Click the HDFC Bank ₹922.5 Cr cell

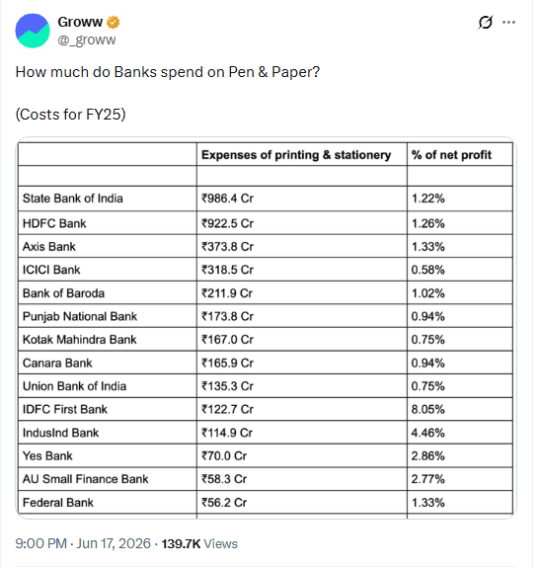pyautogui.click(x=301, y=223)
